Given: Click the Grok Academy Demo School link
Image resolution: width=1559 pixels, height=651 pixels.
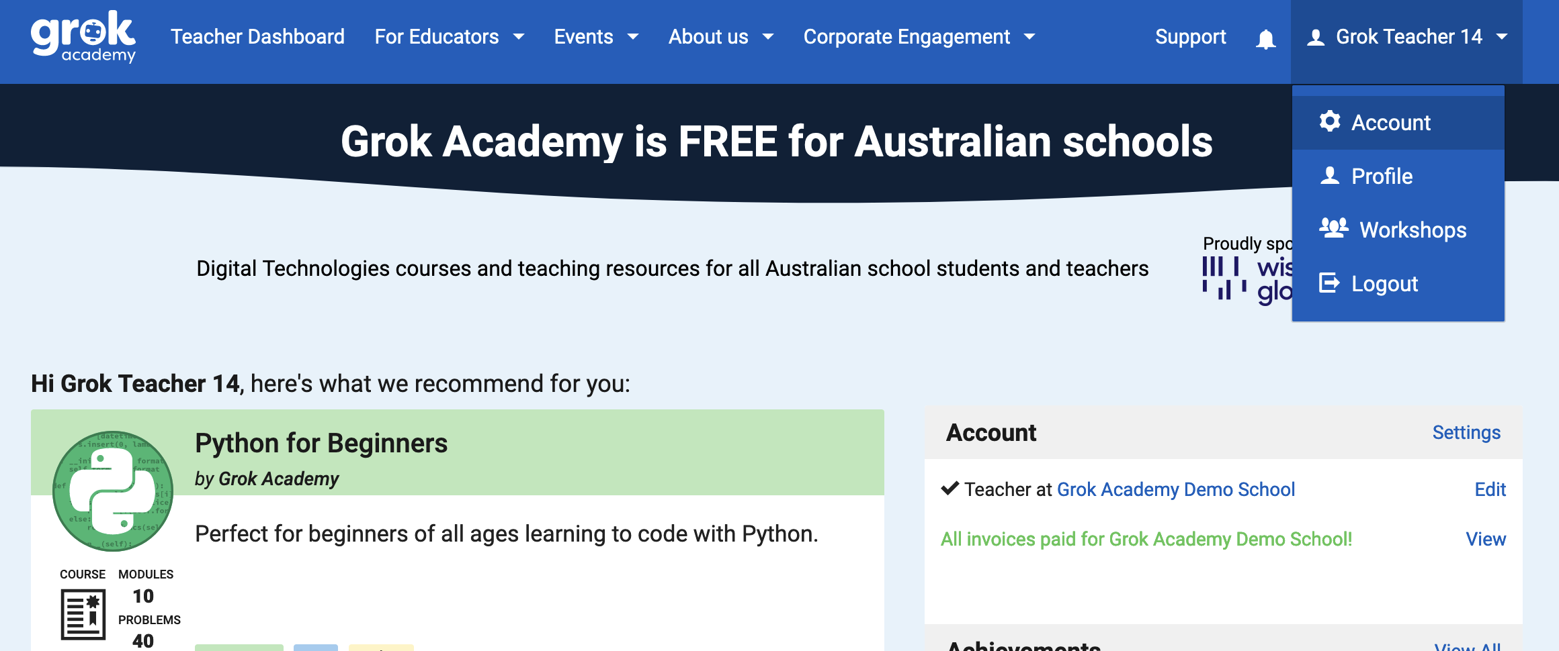Looking at the screenshot, I should pyautogui.click(x=1175, y=489).
